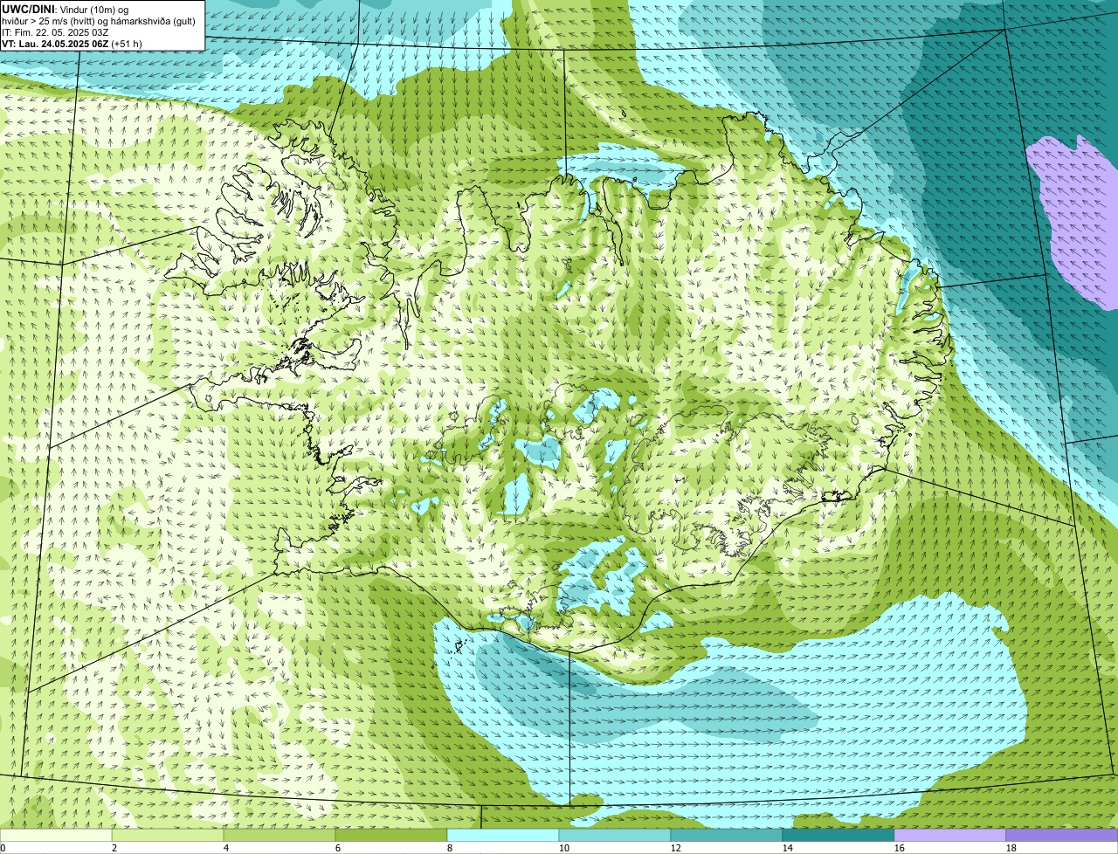The image size is (1118, 854).
Task: Click the 'IT: Fim. 22. 05. 2025 03Z' line
Action: [55, 31]
